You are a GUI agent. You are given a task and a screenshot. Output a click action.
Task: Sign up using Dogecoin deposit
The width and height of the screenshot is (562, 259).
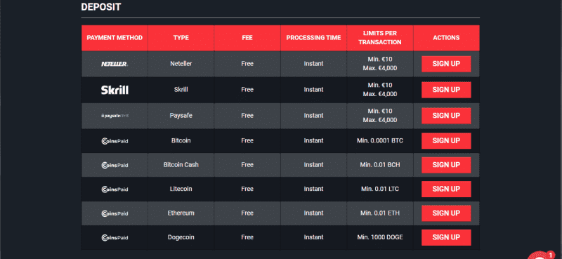tap(446, 237)
